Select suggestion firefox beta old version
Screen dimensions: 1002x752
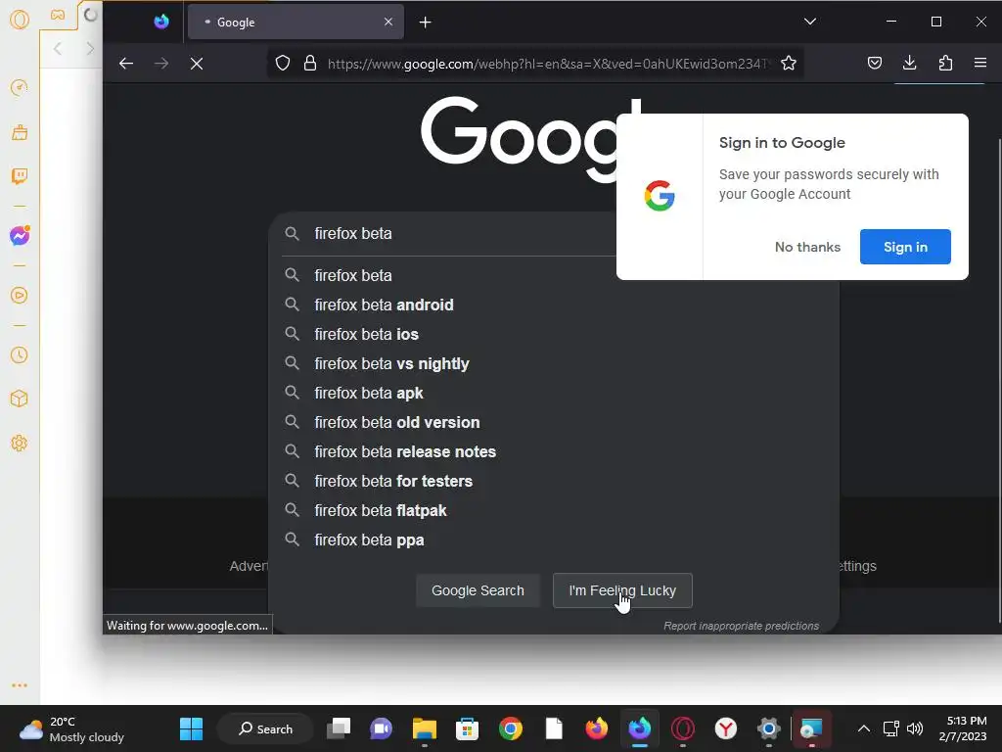point(554,423)
